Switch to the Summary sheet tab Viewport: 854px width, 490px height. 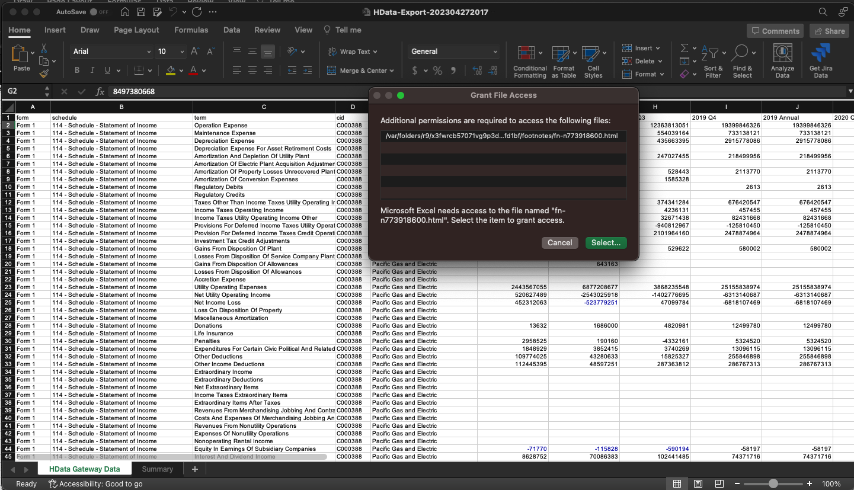(158, 469)
